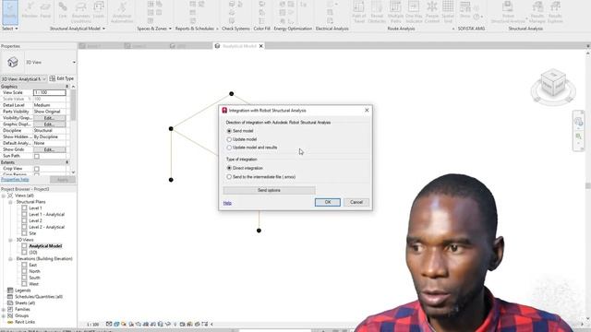Open the Properties help link
Viewport: 591px width, 332px height.
click(15, 180)
